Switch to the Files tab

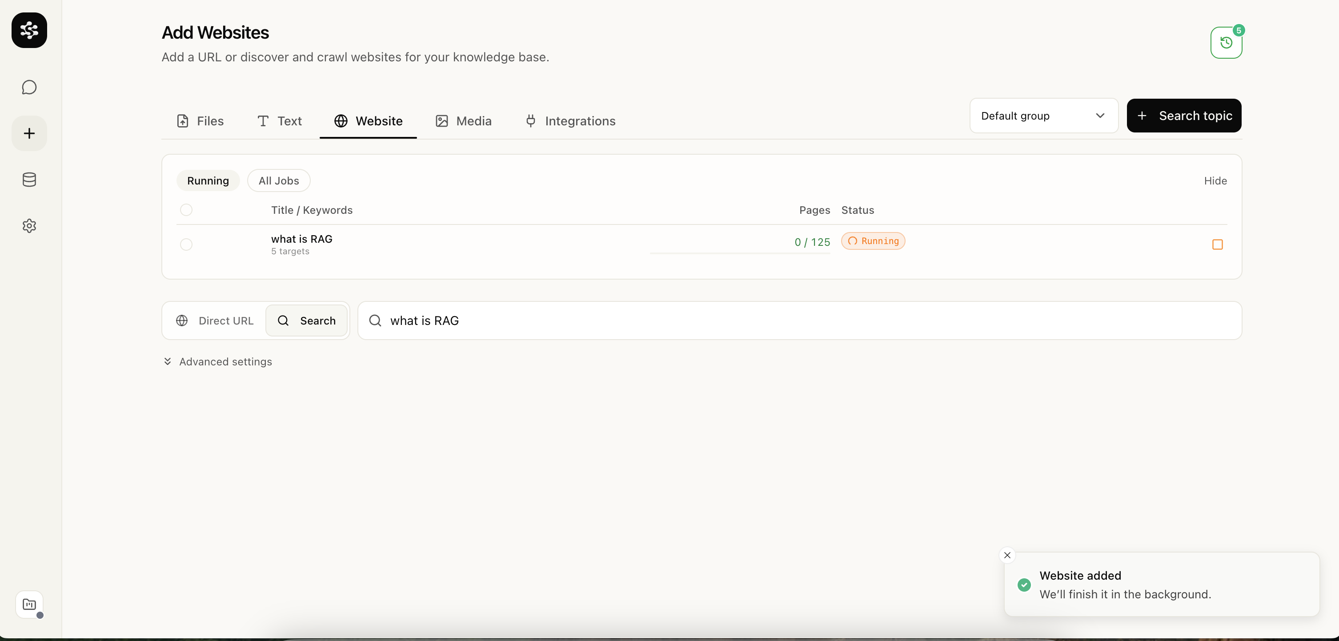tap(200, 121)
